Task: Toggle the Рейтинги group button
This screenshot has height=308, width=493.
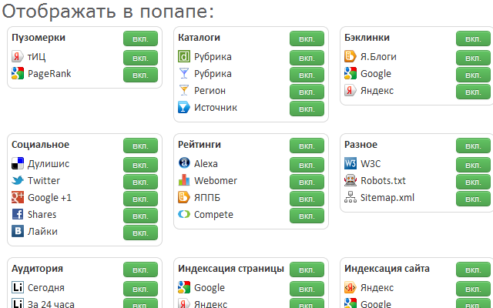Action: coord(307,146)
